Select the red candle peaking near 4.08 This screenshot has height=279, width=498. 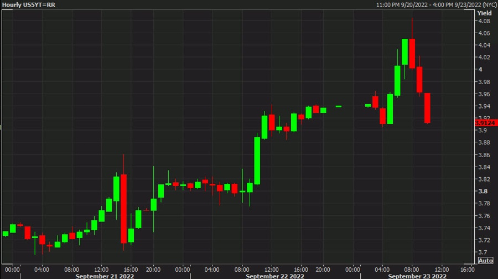coord(412,53)
